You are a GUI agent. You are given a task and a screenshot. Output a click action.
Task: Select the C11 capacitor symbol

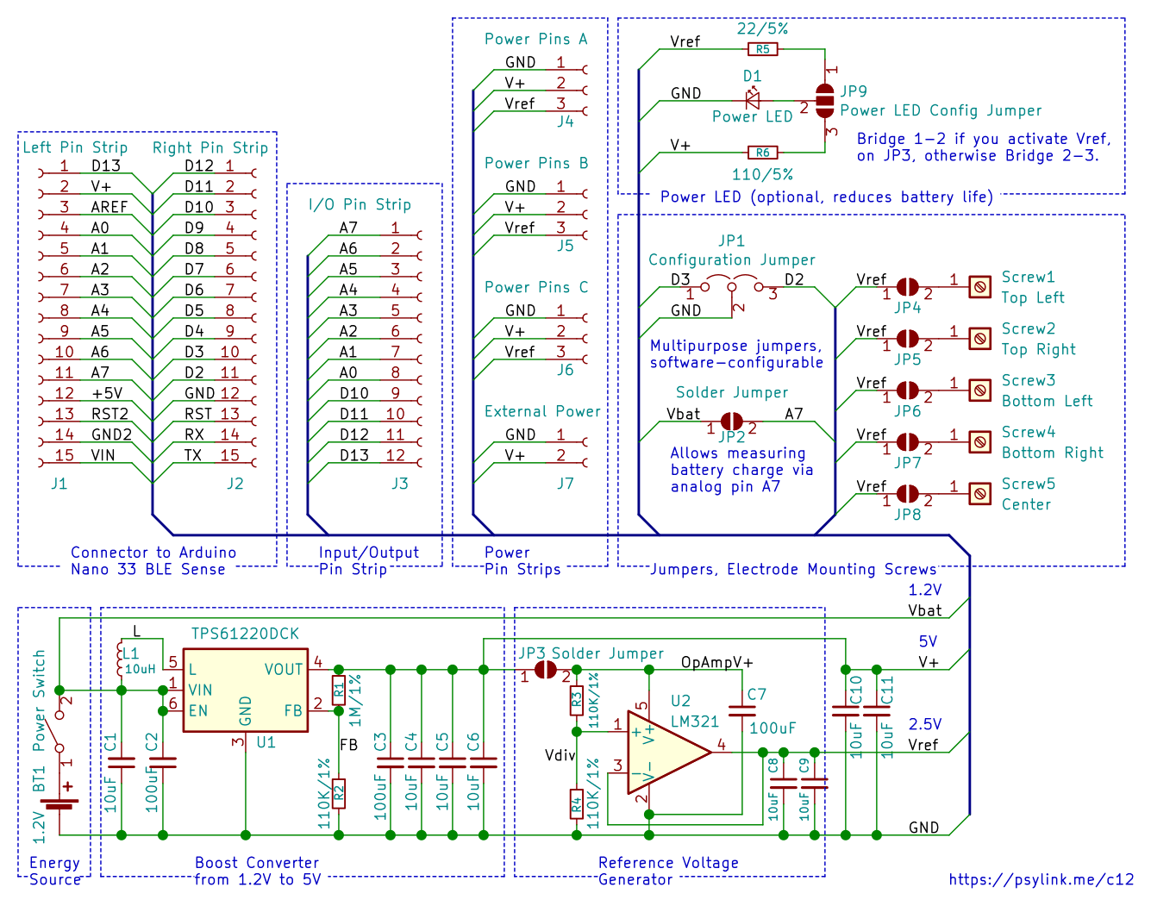(x=877, y=711)
